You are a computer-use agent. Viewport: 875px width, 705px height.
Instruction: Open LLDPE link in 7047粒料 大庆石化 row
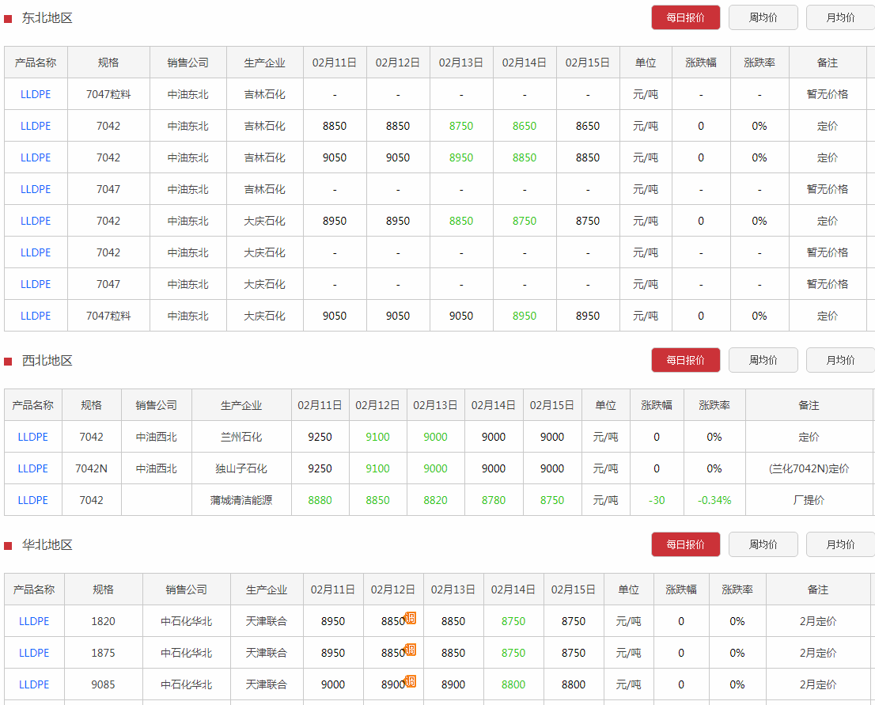pyautogui.click(x=36, y=316)
